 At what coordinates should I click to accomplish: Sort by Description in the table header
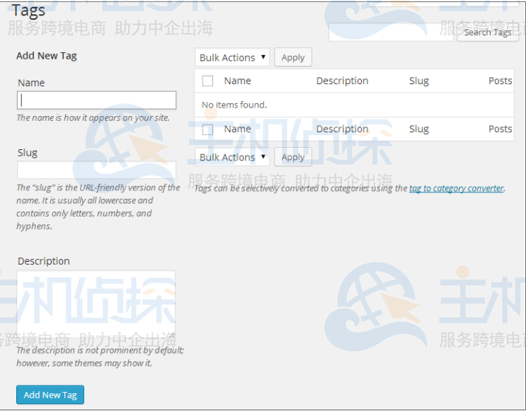click(x=342, y=81)
